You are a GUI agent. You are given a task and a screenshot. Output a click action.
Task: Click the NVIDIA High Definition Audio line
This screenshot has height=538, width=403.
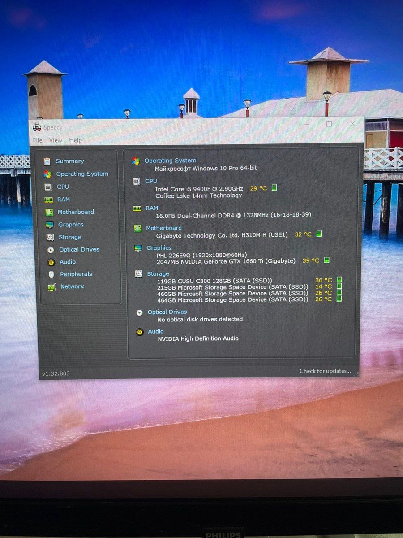(x=198, y=339)
